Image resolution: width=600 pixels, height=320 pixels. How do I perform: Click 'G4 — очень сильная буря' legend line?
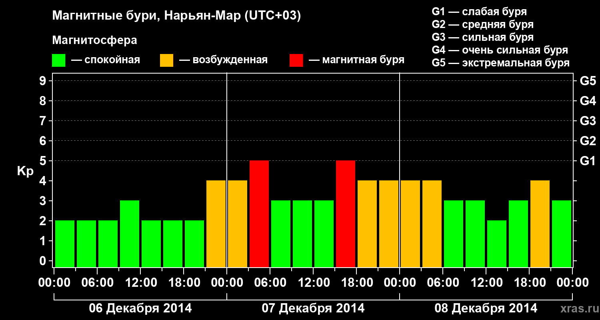click(500, 50)
